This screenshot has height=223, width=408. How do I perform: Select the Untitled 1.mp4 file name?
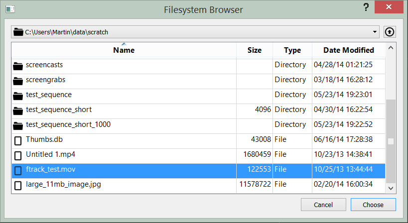point(50,154)
